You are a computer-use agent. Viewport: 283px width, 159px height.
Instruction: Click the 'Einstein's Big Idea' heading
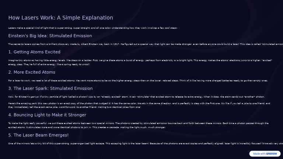[50, 36]
